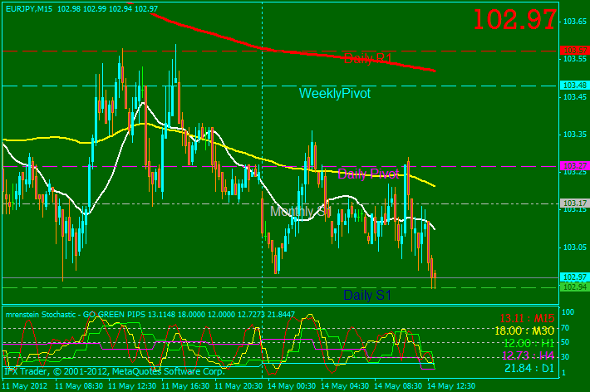Click the red 13.11 : M15 stochastic reading
The image size is (590, 392).
coord(528,318)
